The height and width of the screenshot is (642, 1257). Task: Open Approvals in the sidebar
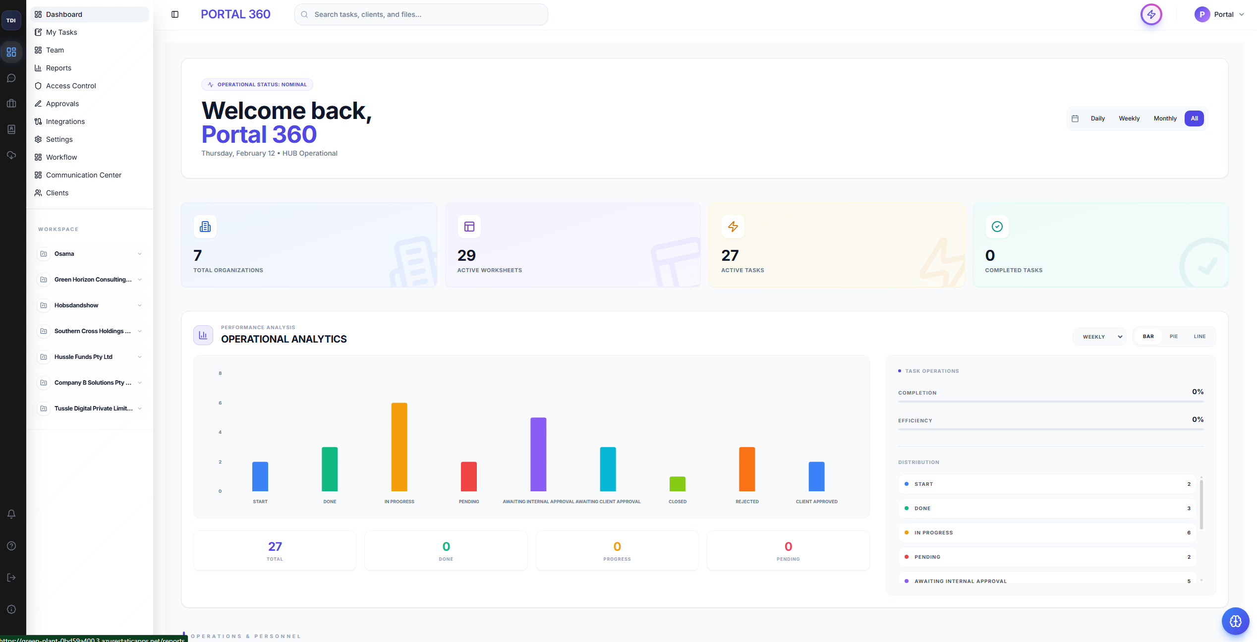pos(90,104)
